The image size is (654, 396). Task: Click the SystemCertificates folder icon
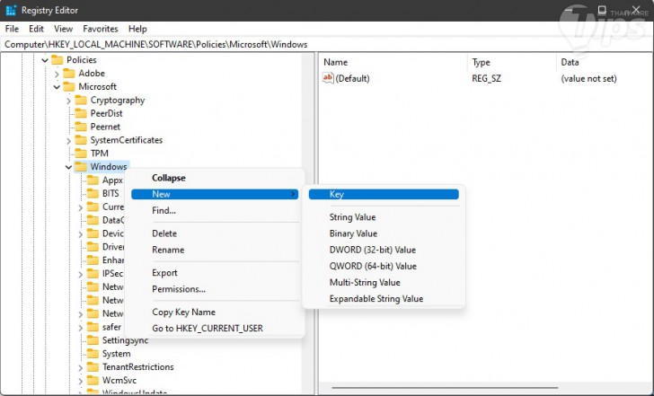(x=81, y=140)
